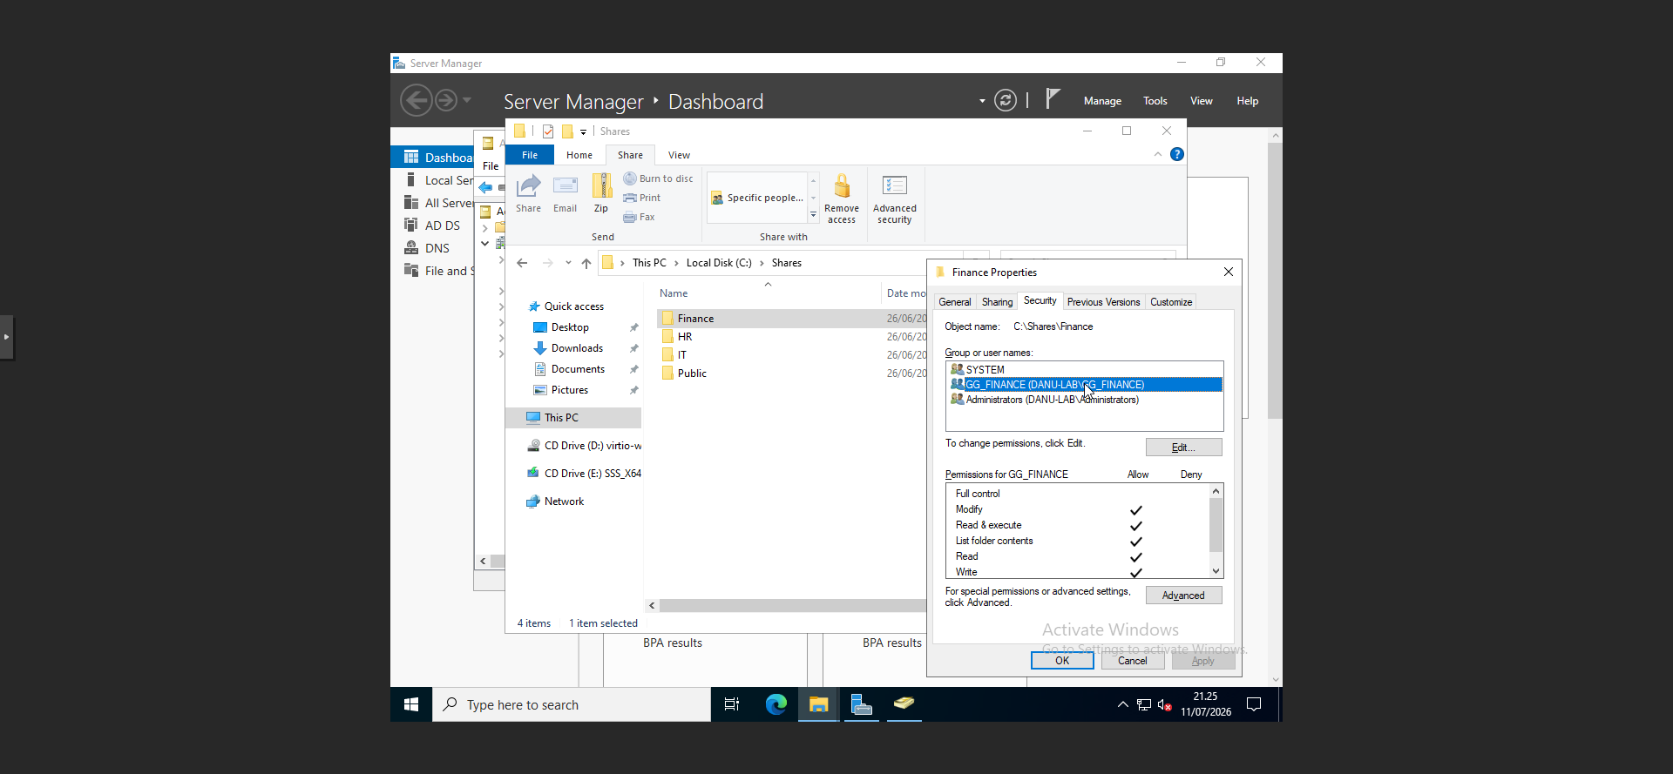The width and height of the screenshot is (1673, 774).
Task: Click the Zip ribbon icon
Action: [601, 193]
